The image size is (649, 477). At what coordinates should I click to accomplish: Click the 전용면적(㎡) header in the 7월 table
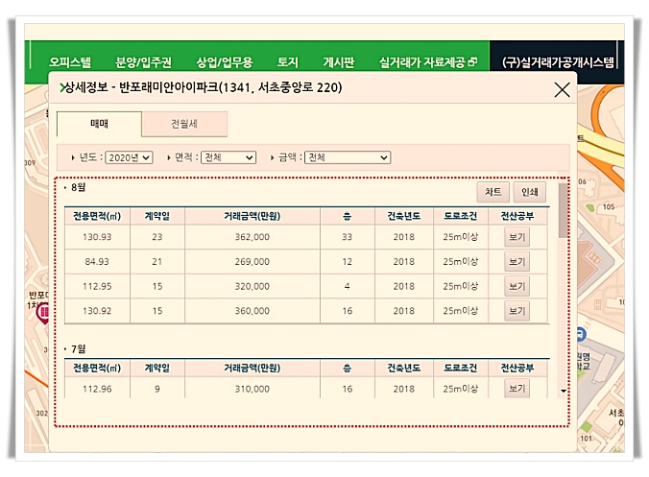tap(97, 368)
